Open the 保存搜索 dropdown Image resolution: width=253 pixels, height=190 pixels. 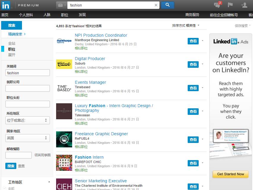pos(243,25)
